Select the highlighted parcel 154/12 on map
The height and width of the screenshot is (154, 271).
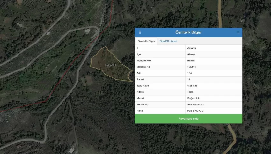(x=110, y=65)
